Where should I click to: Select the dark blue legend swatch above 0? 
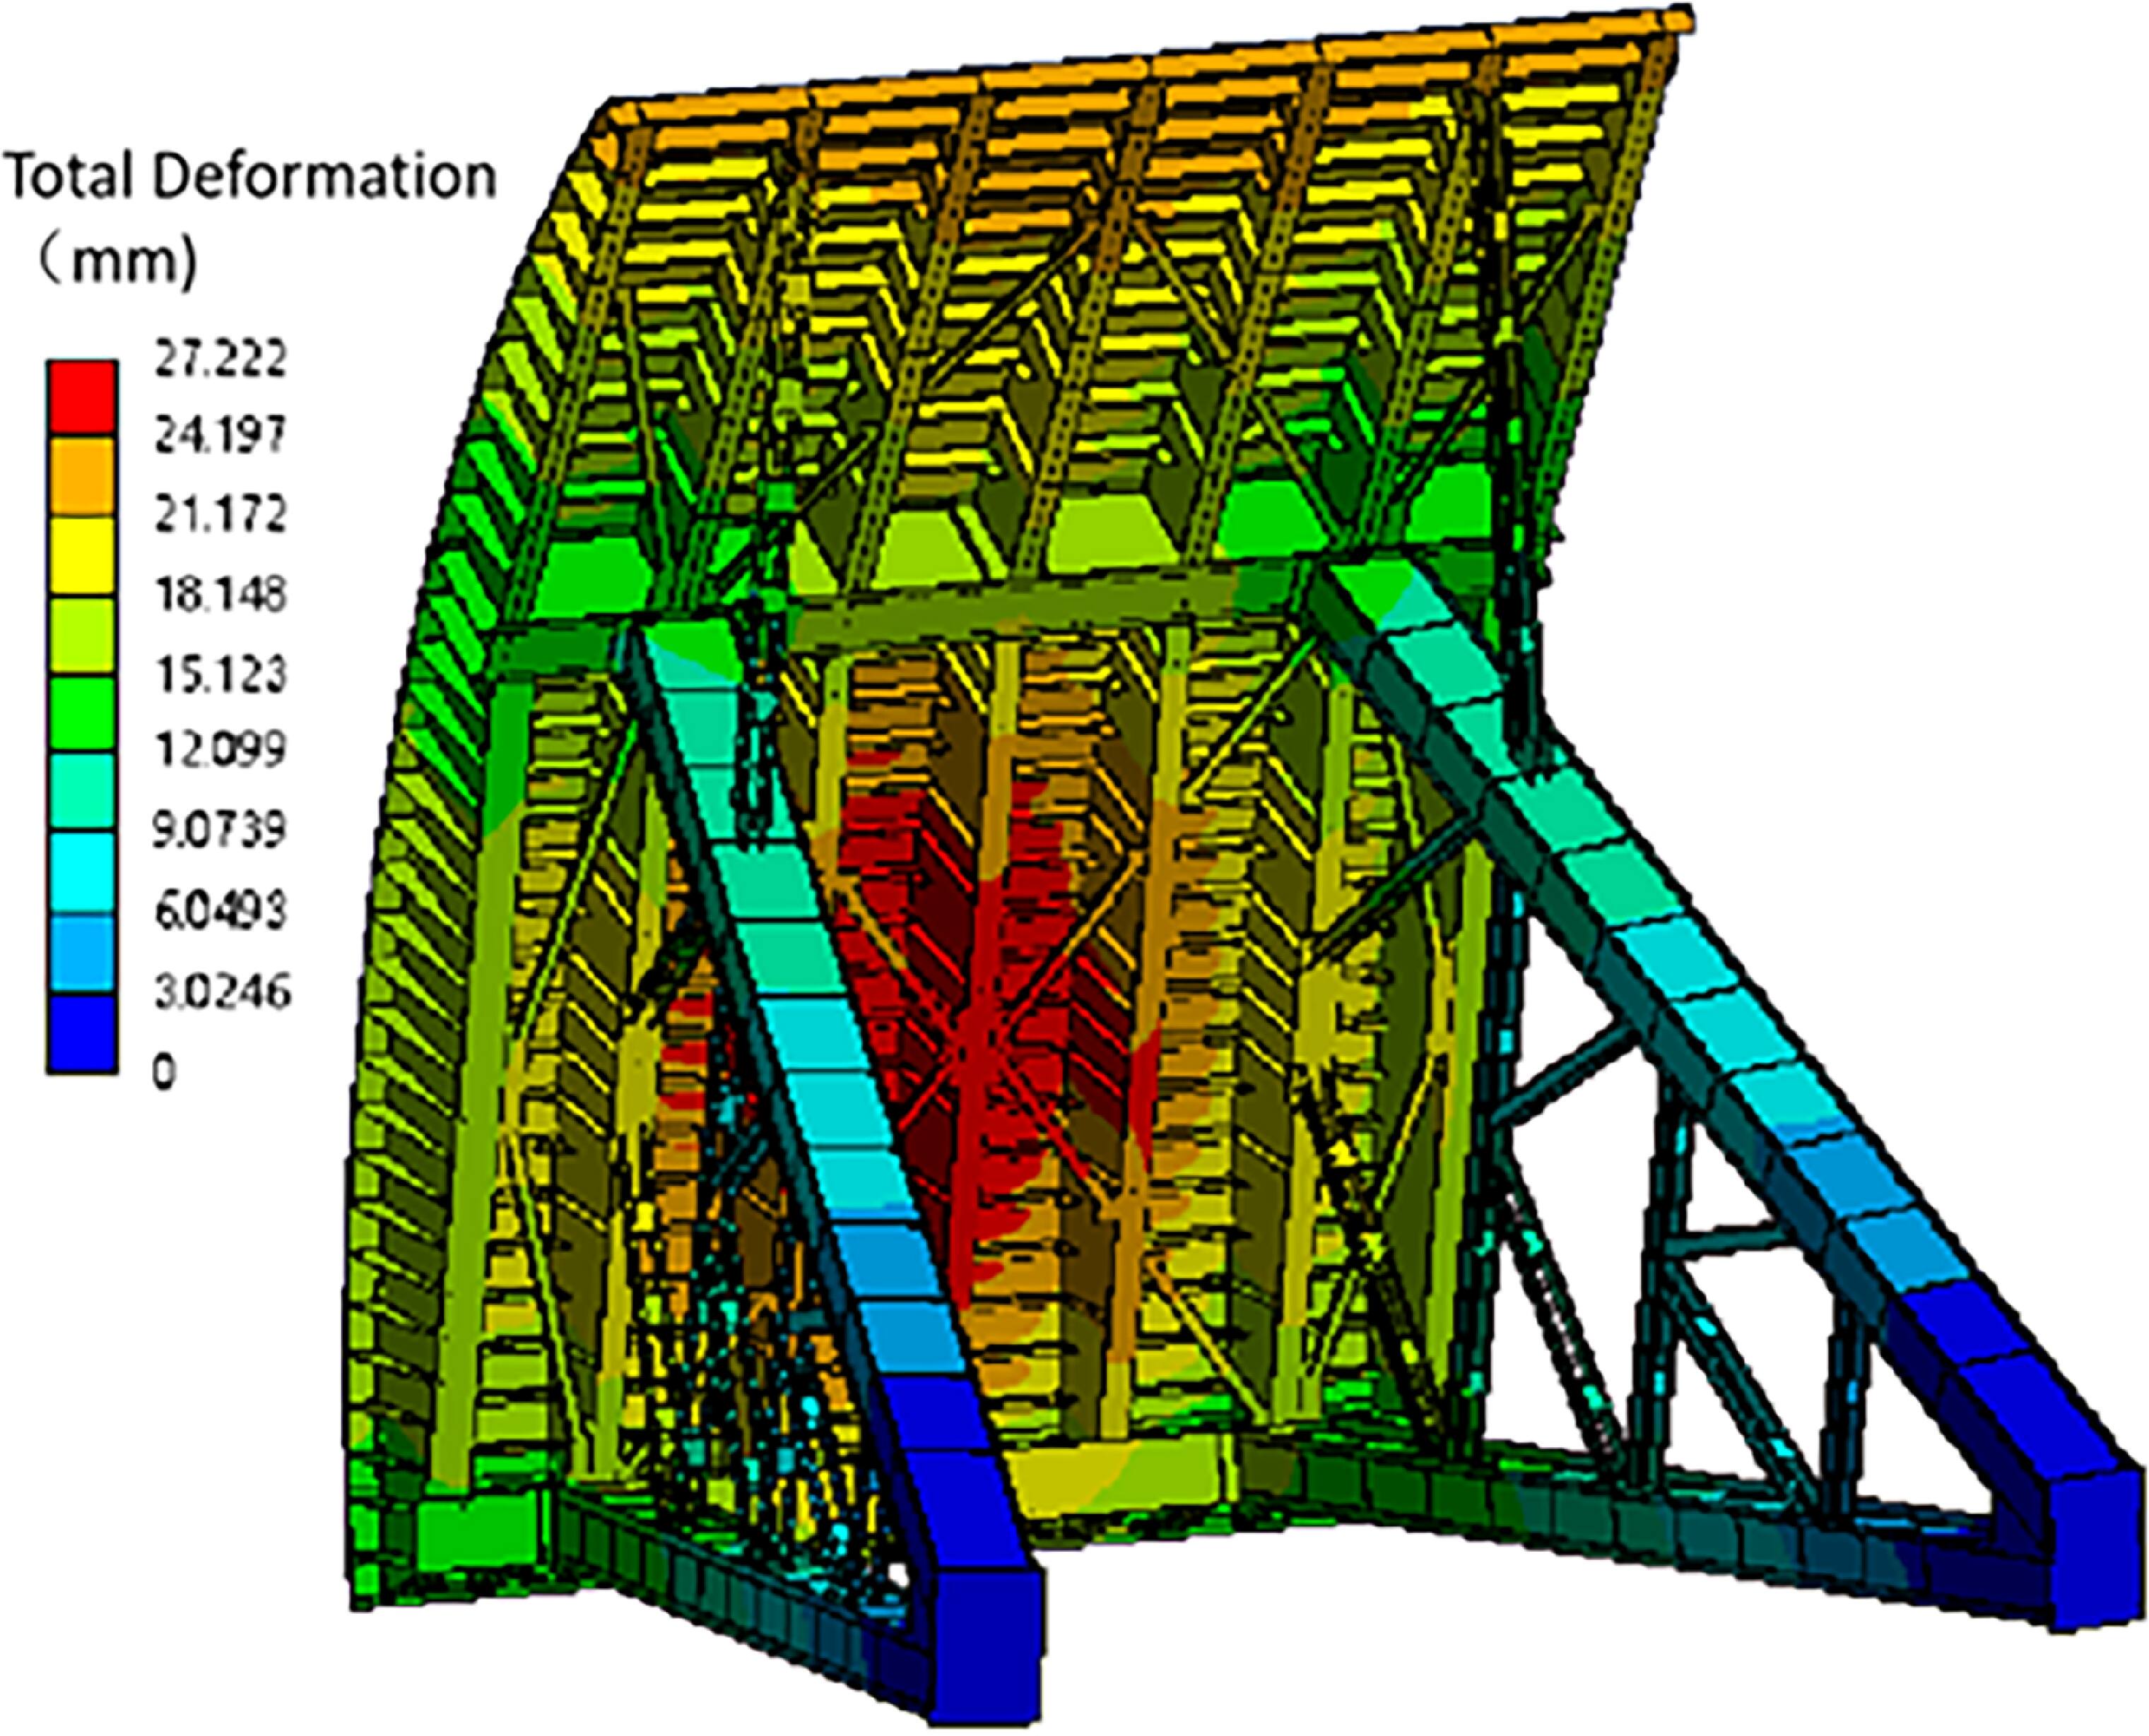pyautogui.click(x=82, y=1034)
